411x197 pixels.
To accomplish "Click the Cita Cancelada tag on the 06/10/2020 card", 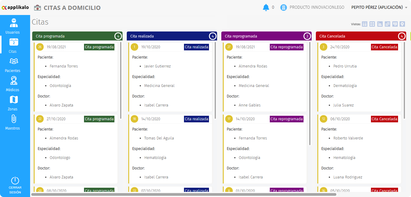I will coord(385,119).
